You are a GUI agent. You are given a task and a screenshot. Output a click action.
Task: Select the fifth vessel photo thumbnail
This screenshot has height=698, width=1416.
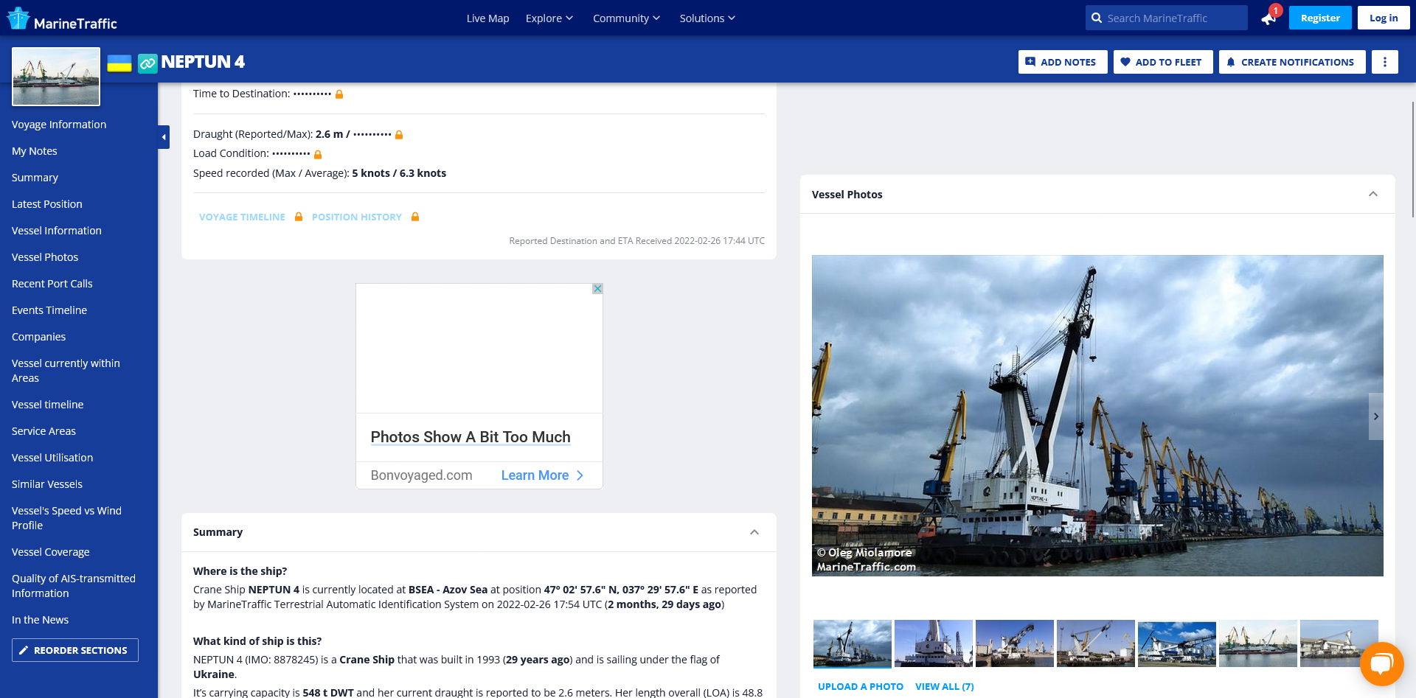(x=1177, y=643)
